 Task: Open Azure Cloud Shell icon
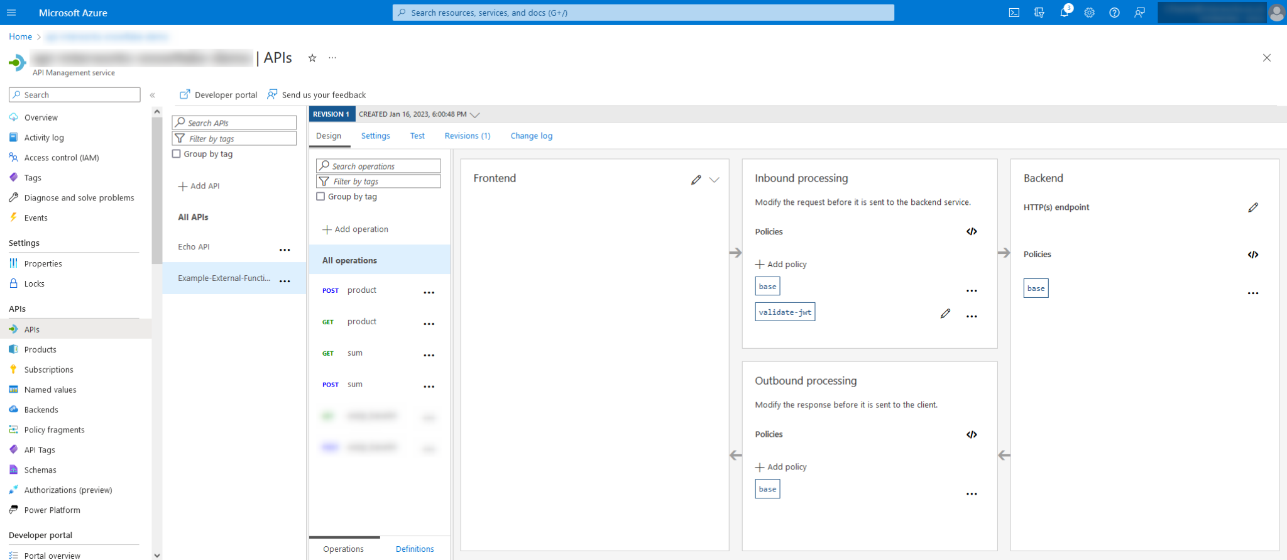click(1014, 13)
